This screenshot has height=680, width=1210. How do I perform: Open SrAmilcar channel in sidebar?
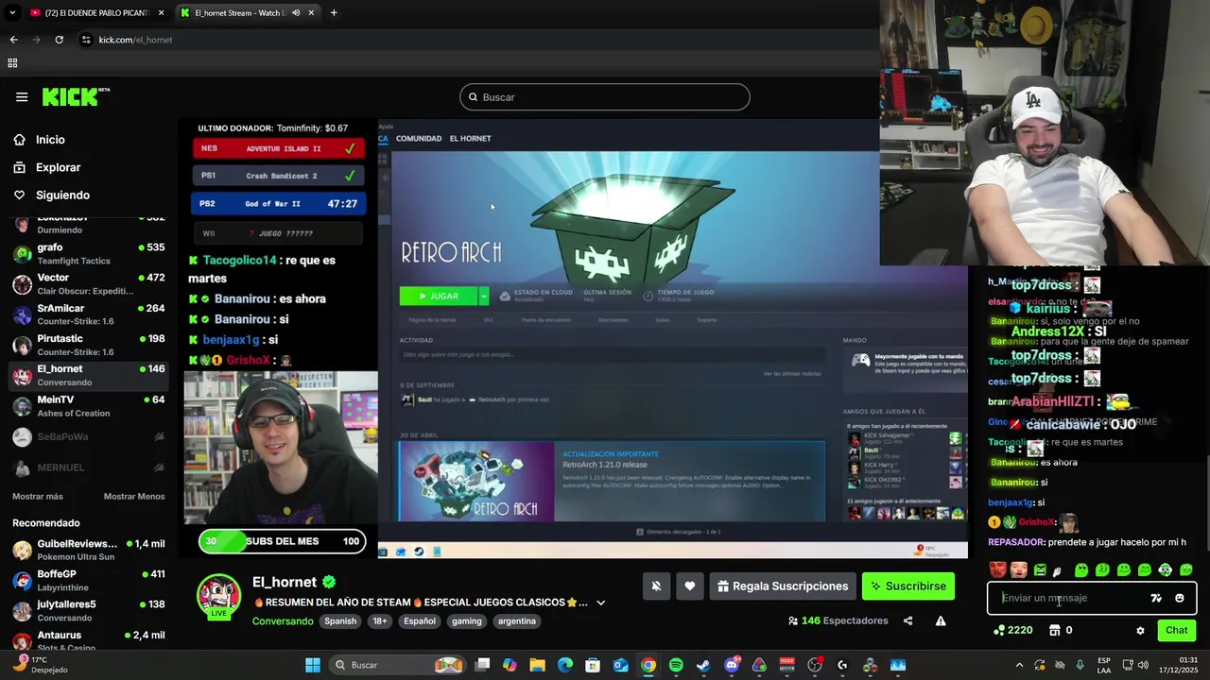pyautogui.click(x=89, y=314)
